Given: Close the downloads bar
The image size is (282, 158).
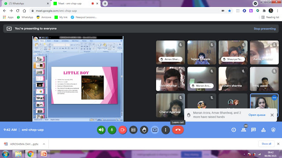Looking at the screenshot, I should click(x=278, y=144).
